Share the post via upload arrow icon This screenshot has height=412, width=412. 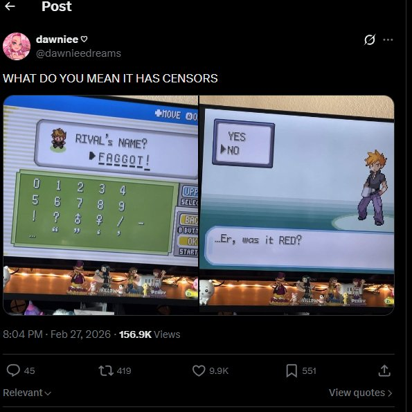point(384,370)
